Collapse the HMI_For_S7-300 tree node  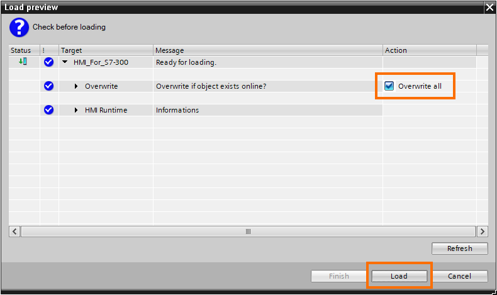[65, 62]
